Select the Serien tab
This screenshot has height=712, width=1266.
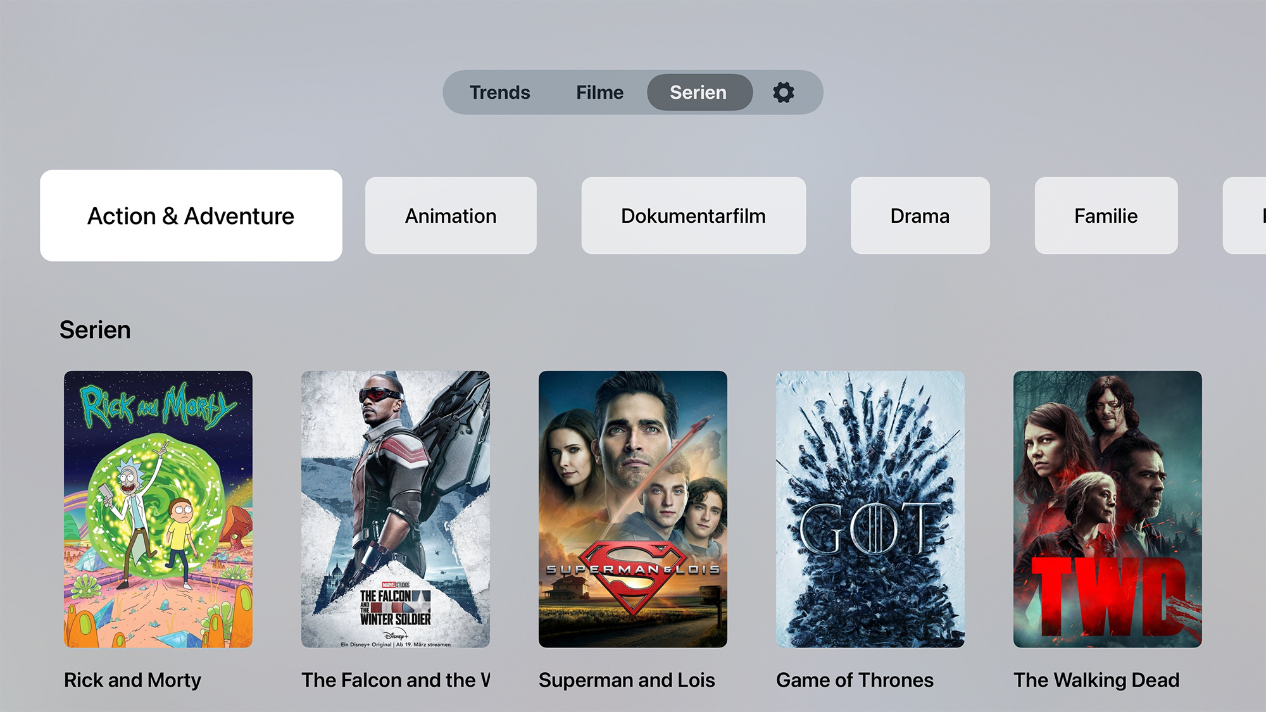click(699, 92)
